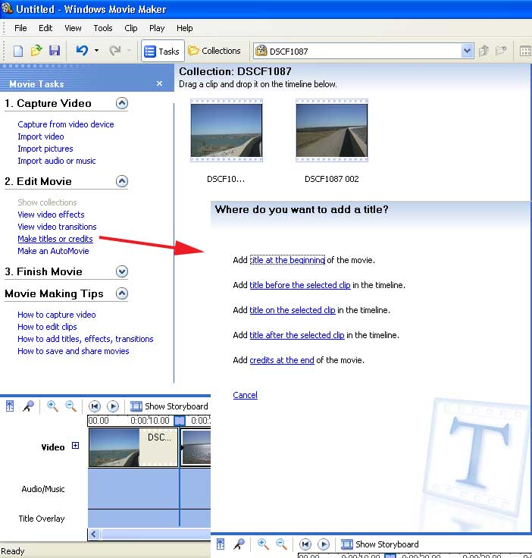This screenshot has width=532, height=558.
Task: Click zoom-out magnifier below the title wizard
Action: [x=281, y=544]
